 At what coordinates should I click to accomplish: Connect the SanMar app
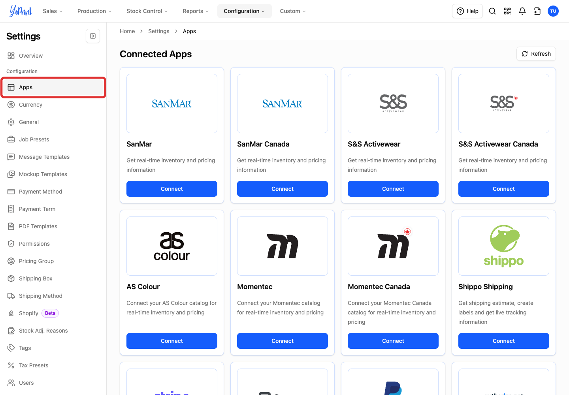click(x=172, y=189)
